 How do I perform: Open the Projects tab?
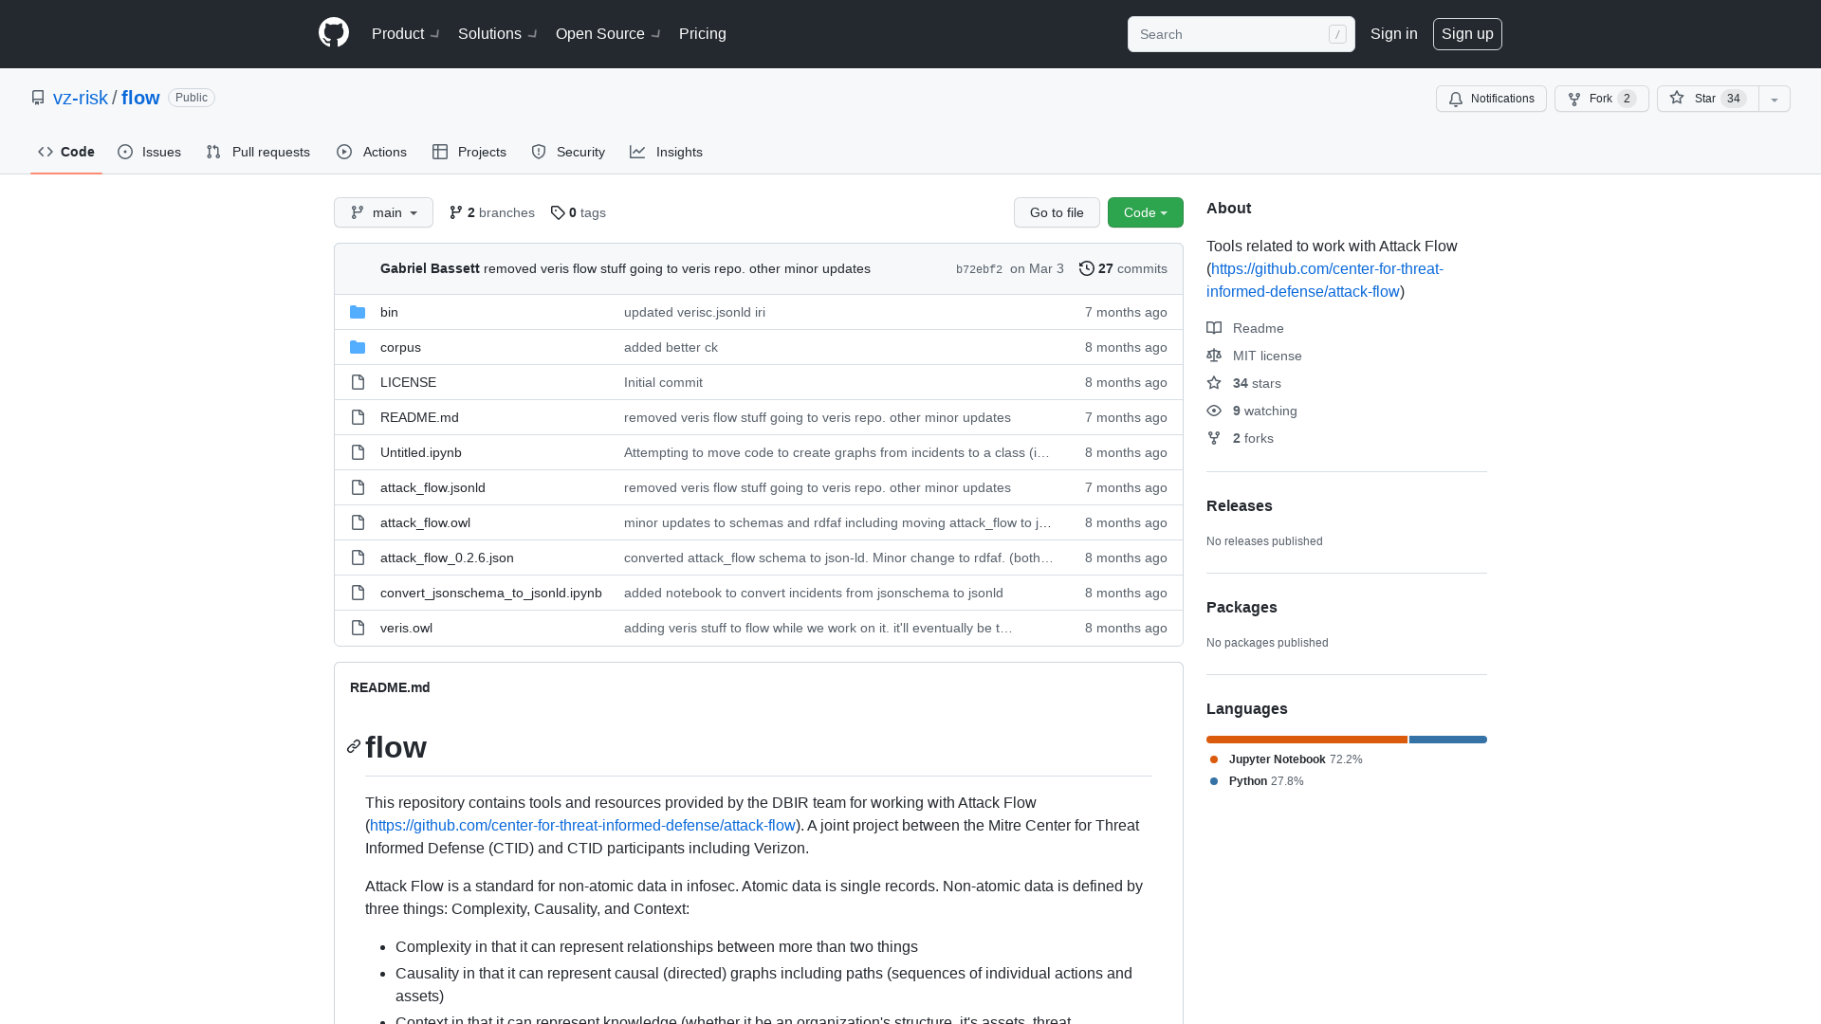click(x=469, y=152)
